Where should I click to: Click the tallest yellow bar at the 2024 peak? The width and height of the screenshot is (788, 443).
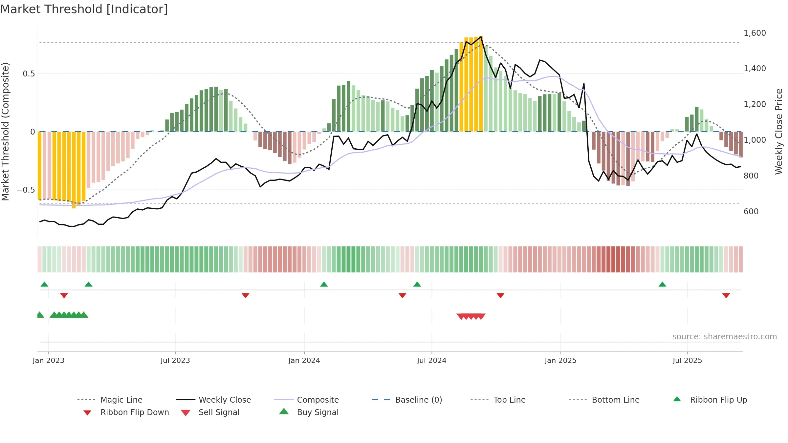click(481, 84)
